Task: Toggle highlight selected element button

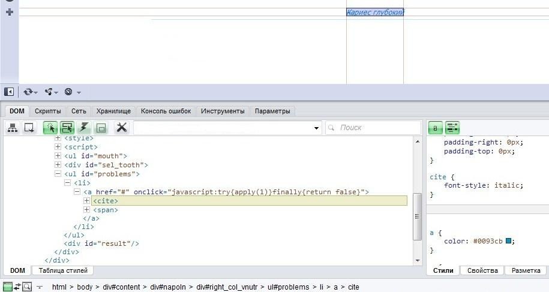Action: pos(67,128)
